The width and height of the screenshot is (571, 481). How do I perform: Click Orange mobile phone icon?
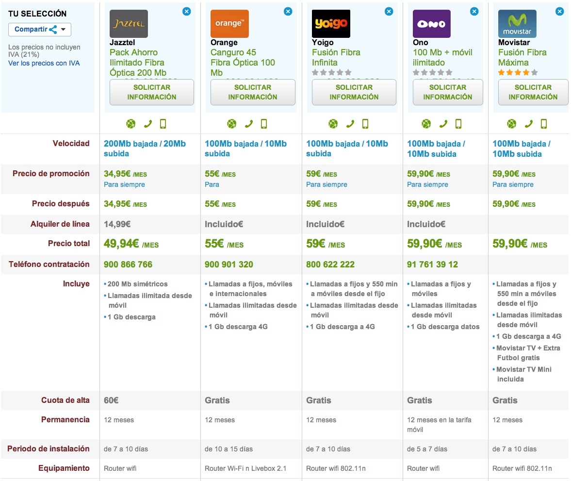(x=264, y=124)
